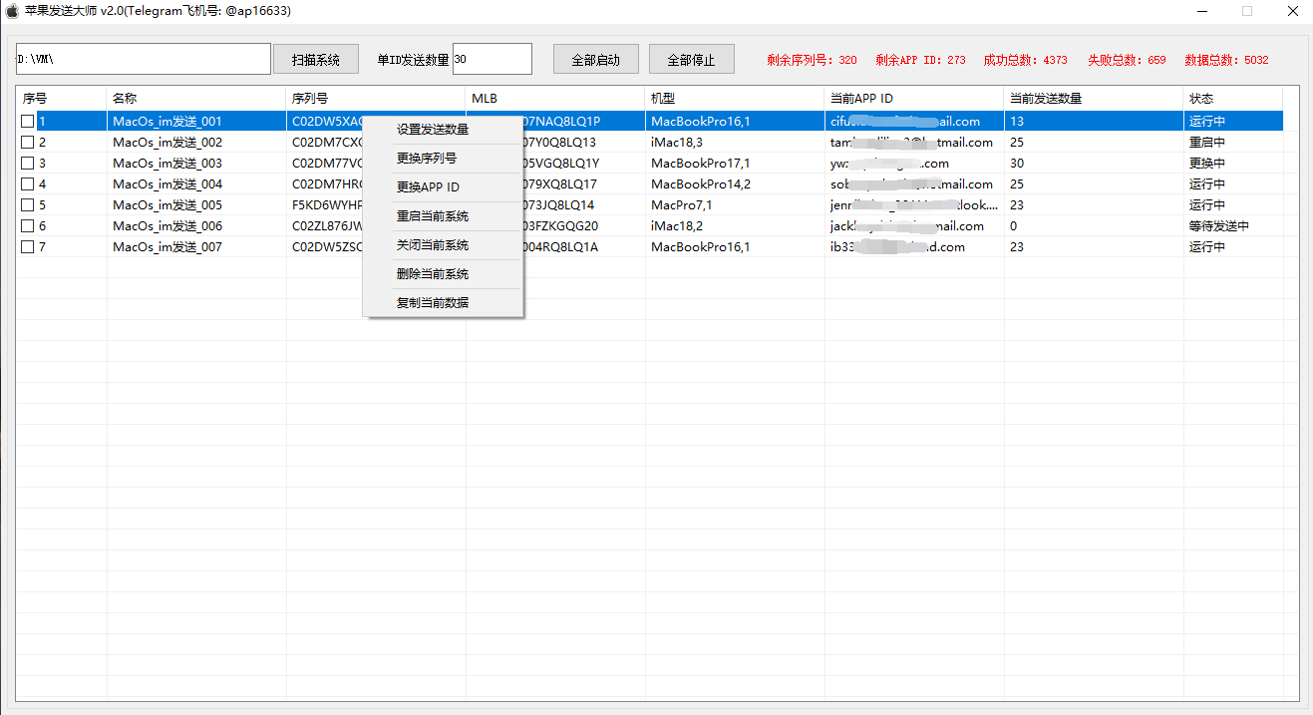1313x715 pixels.
Task: Focus the D:\VM\ path field
Action: [x=144, y=59]
